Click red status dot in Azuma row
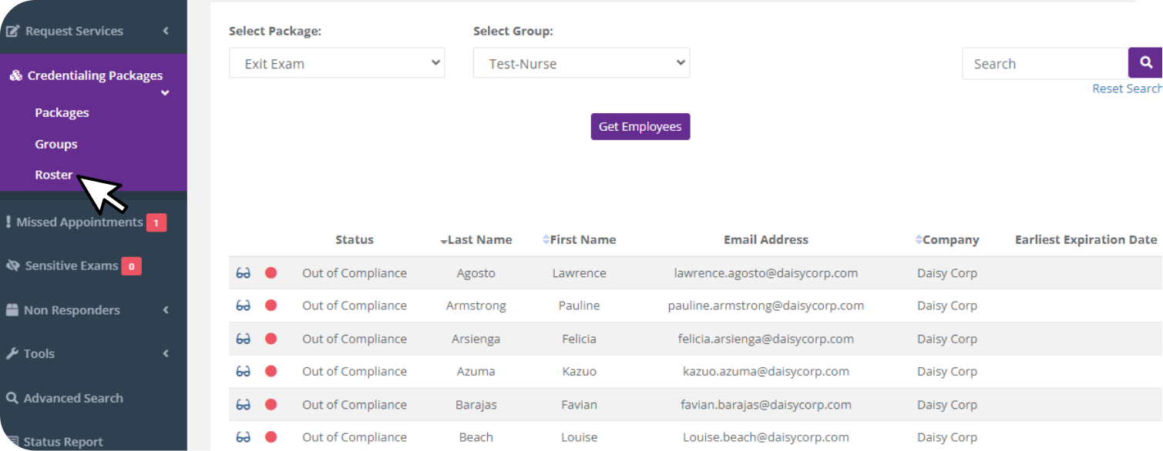Image resolution: width=1163 pixels, height=451 pixels. pyautogui.click(x=271, y=371)
